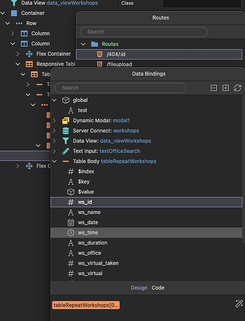Image resolution: width=245 pixels, height=321 pixels.
Task: Select the ws_virtual_taken binding
Action: [146, 263]
